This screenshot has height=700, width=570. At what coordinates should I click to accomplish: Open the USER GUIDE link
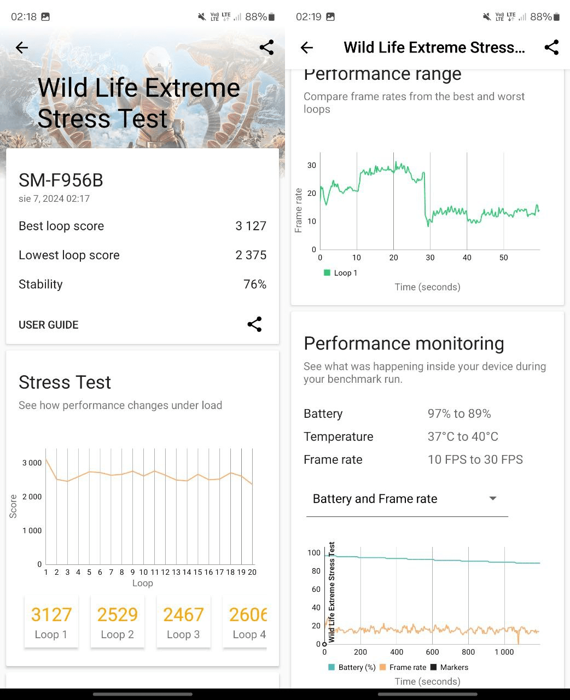click(x=49, y=325)
